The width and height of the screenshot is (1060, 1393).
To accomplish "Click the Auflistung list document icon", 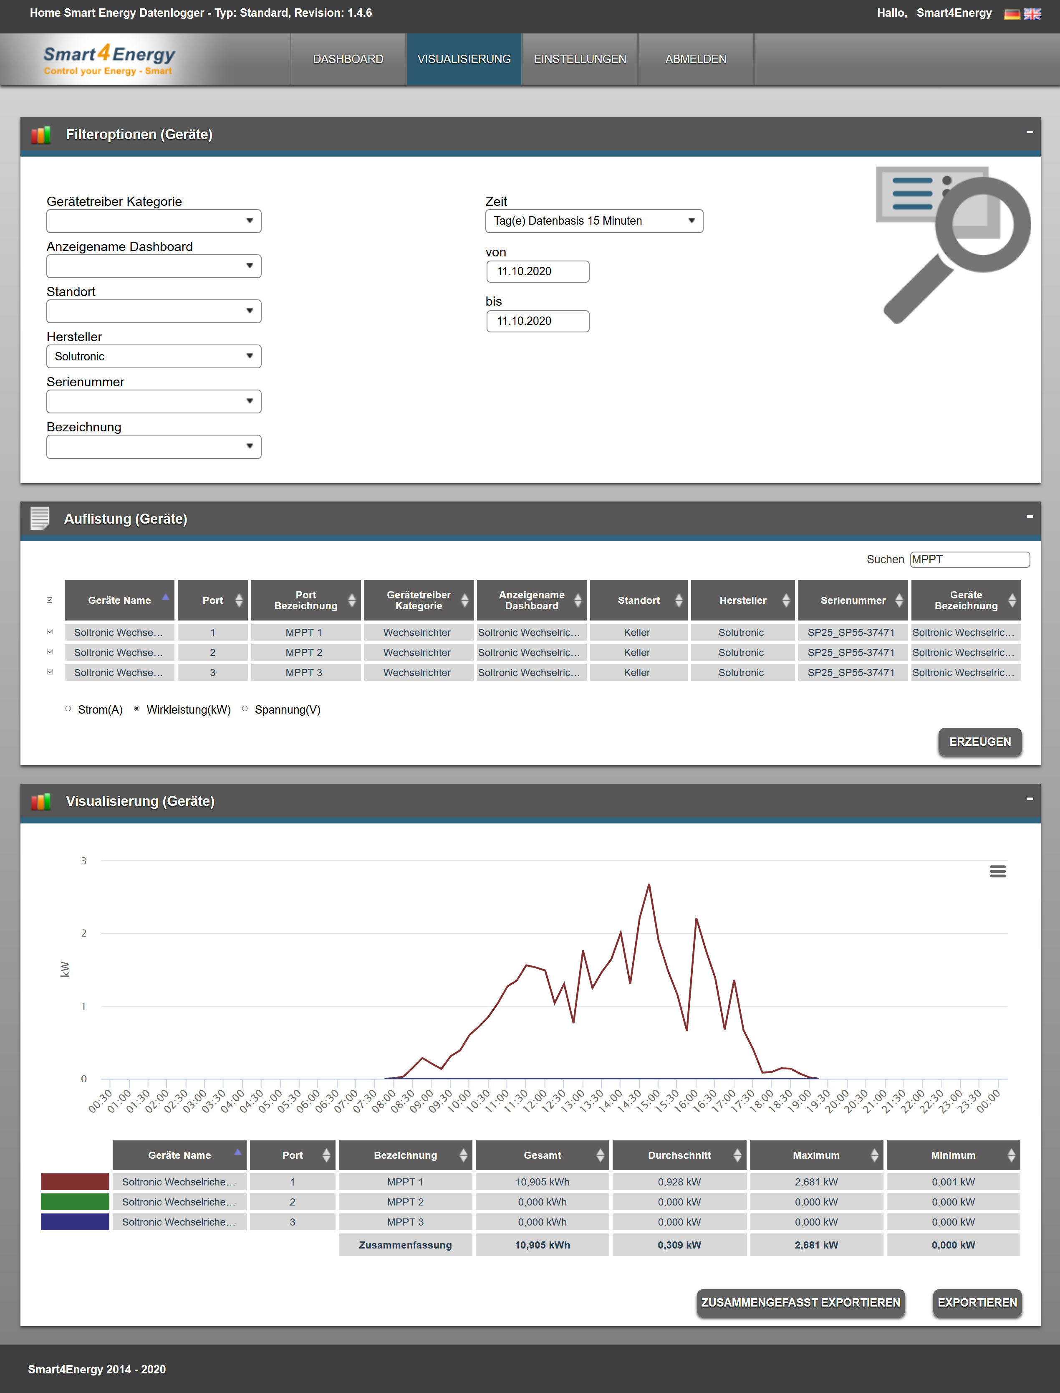I will click(x=40, y=518).
